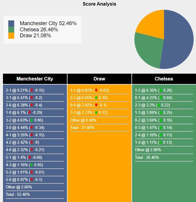This screenshot has height=202, width=196.
Task: Select the Chelsea column header
Action: [164, 79]
